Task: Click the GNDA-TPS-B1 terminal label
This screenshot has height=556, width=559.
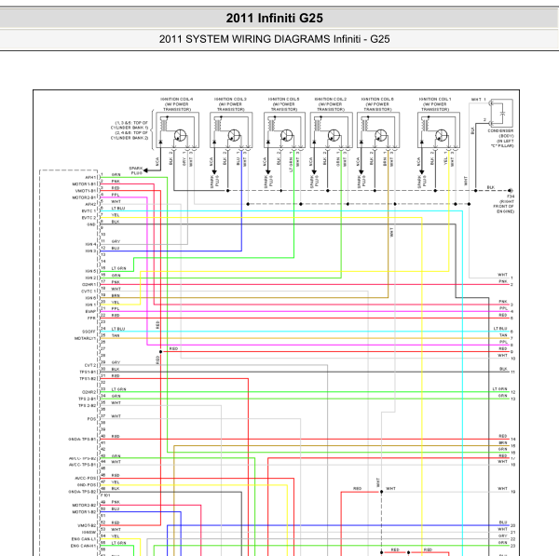Action: pos(82,439)
